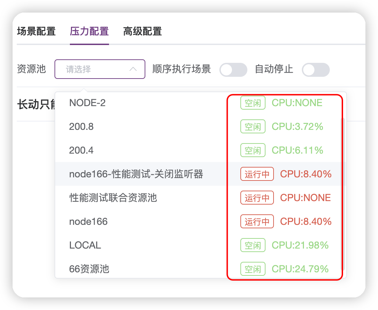Select the NODE-2 list entry
This screenshot has height=310, width=378.
88,103
